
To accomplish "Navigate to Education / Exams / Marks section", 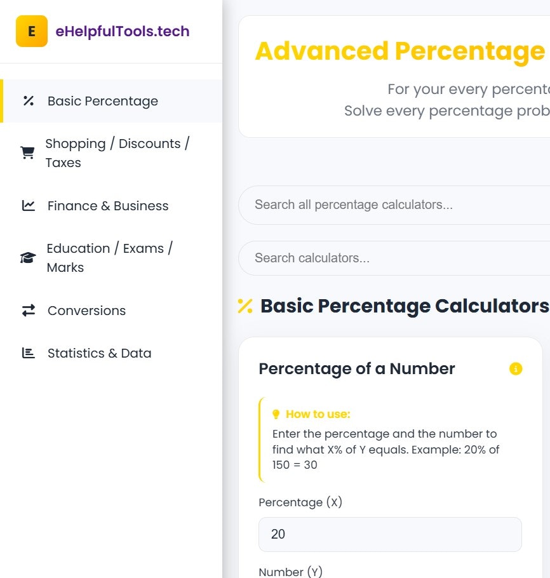I will [x=109, y=257].
